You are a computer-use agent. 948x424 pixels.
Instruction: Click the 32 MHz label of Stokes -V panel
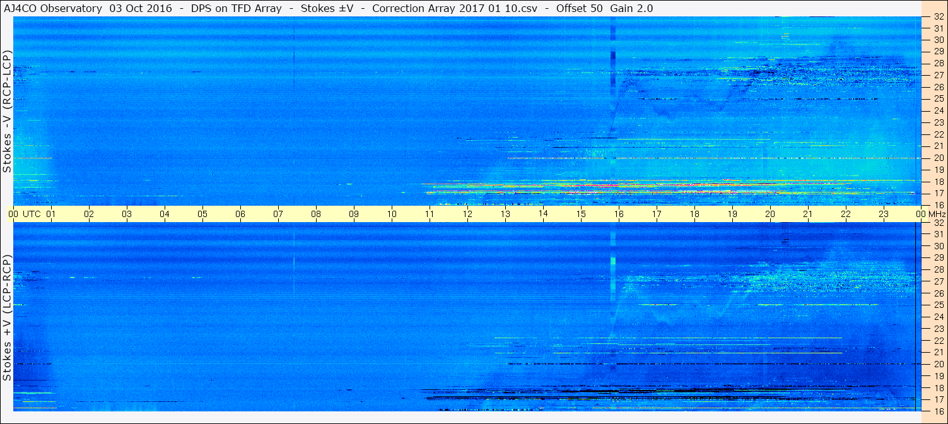pos(938,16)
